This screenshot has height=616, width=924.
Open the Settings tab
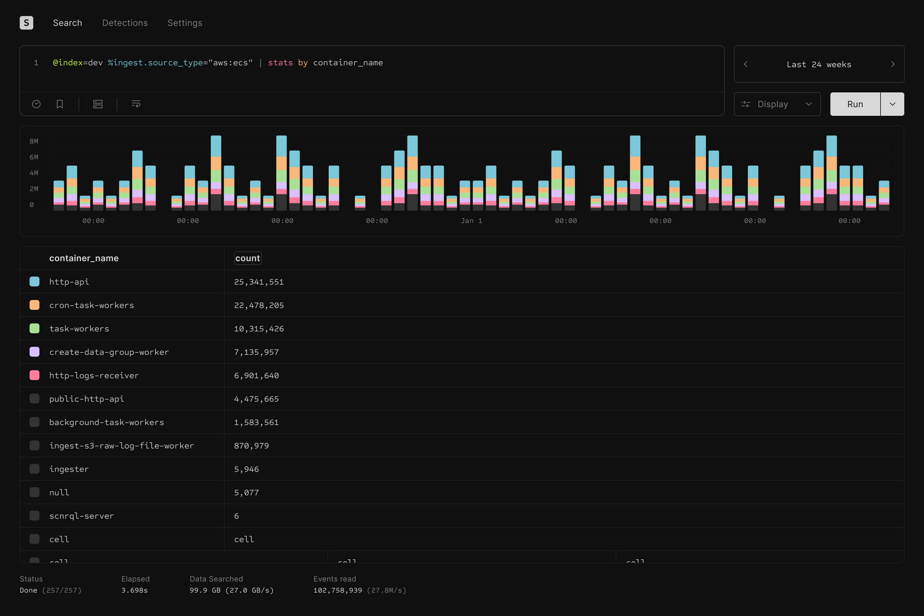coord(185,23)
